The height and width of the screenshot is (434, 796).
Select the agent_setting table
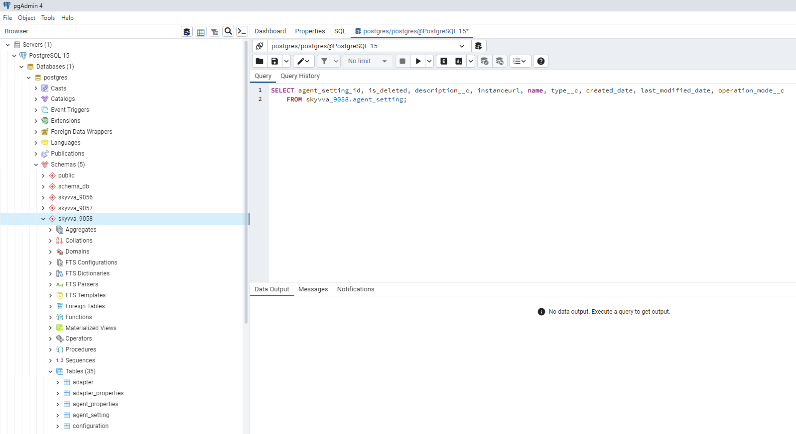(91, 415)
